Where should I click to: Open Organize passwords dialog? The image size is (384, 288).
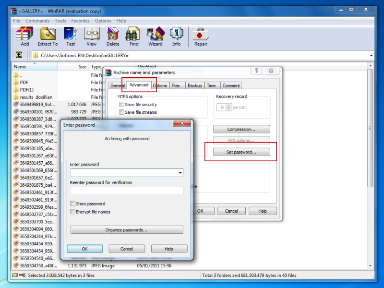click(128, 229)
